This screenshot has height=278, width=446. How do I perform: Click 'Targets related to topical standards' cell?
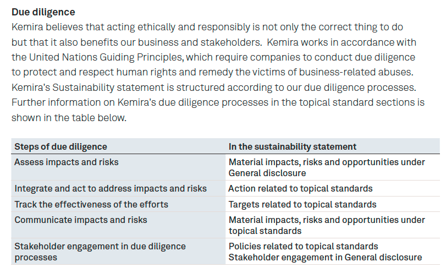(333, 204)
